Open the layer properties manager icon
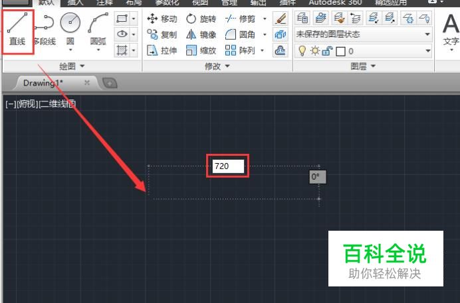Screen dimensions: 460x303 302,19
